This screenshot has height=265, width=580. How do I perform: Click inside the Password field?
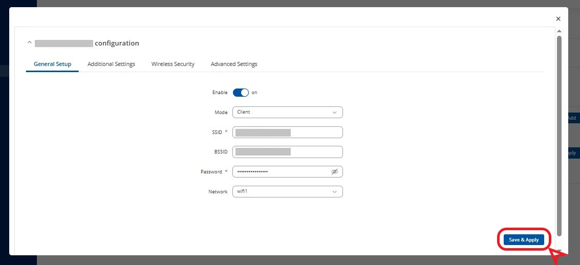tap(282, 172)
